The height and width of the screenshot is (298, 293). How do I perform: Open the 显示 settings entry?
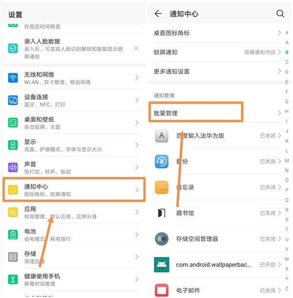74,145
